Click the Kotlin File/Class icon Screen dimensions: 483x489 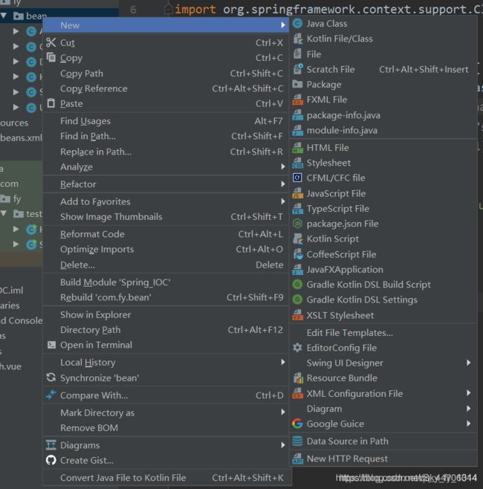pyautogui.click(x=298, y=39)
